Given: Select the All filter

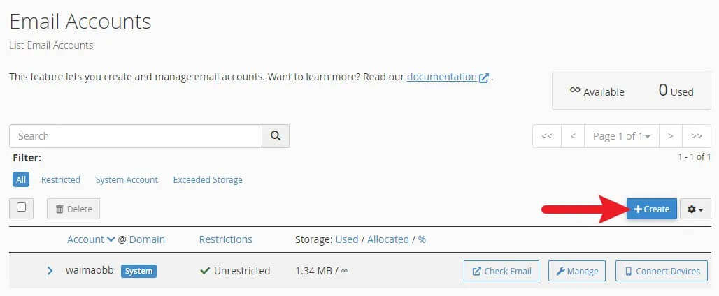Looking at the screenshot, I should pos(21,179).
